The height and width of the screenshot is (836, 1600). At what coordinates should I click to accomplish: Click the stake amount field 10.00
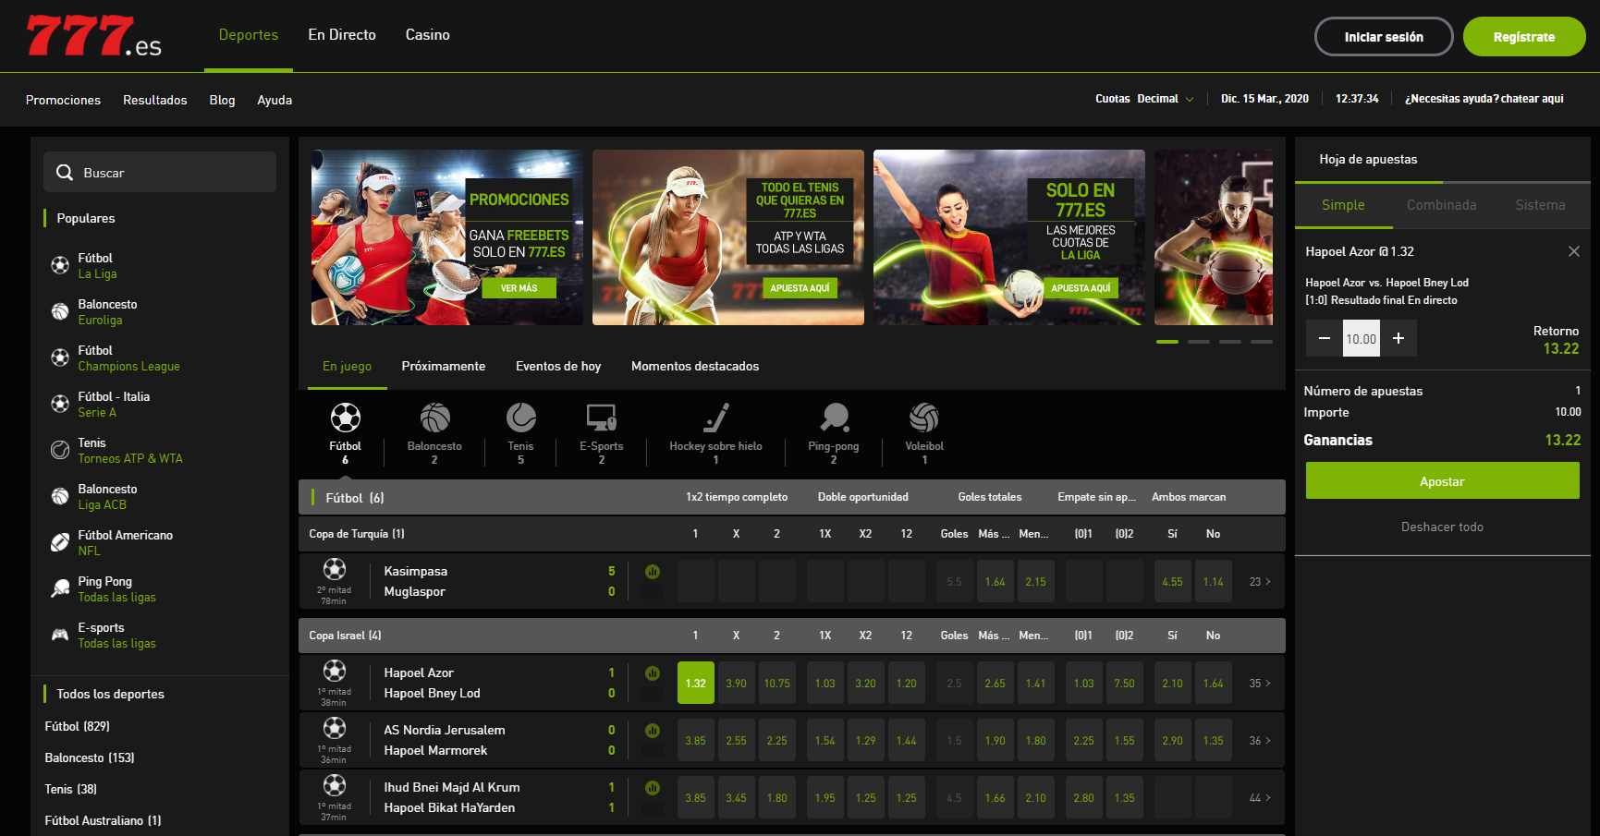pos(1362,339)
